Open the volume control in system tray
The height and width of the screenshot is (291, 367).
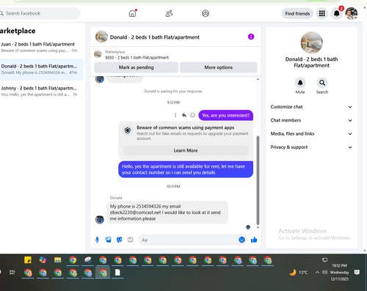click(324, 272)
